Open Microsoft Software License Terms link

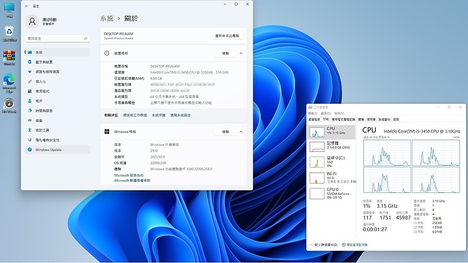[132, 181]
